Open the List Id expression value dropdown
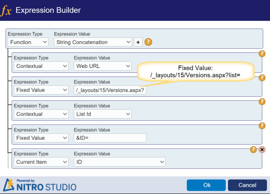Screen dimensions: 270x194 [x=103, y=114]
